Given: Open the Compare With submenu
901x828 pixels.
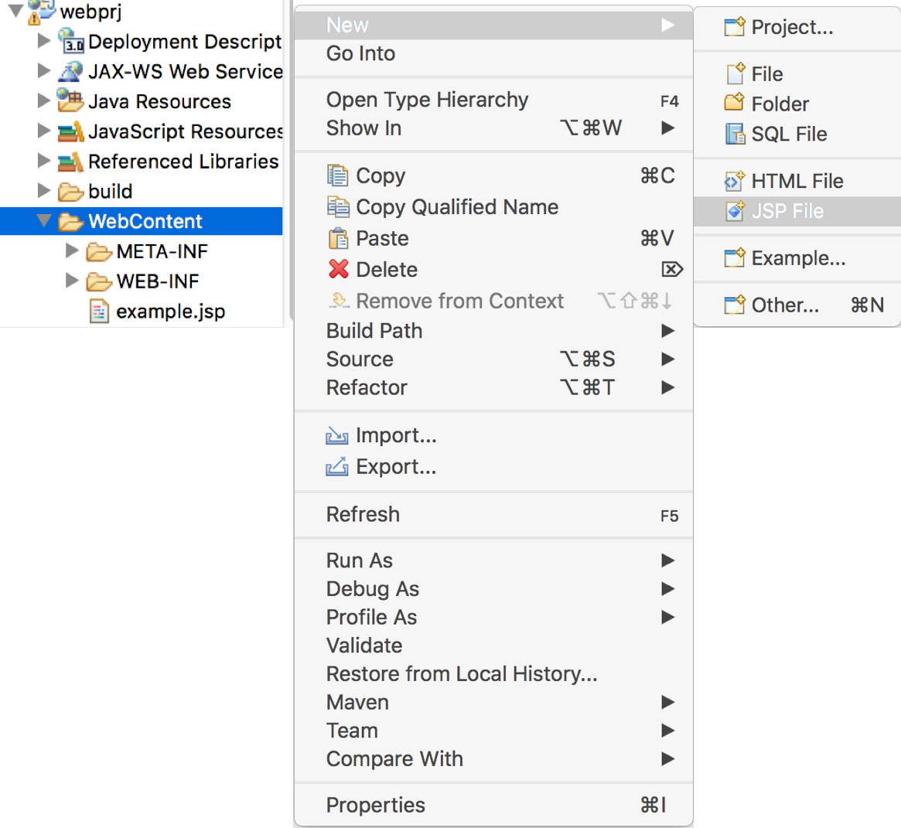Looking at the screenshot, I should [x=493, y=759].
